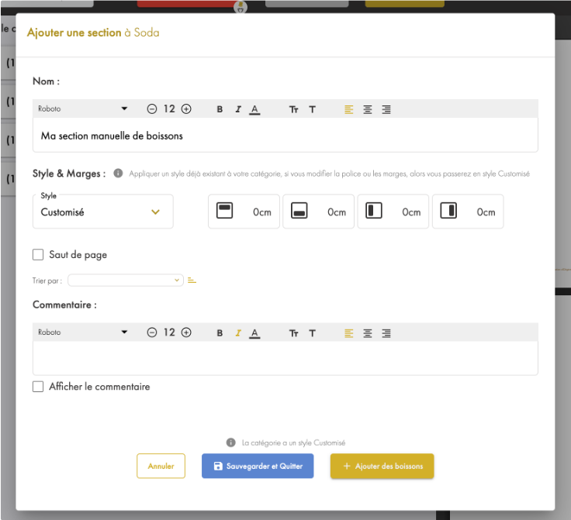The height and width of the screenshot is (520, 571).
Task: Enable the Saut de page checkbox
Action: coord(38,254)
